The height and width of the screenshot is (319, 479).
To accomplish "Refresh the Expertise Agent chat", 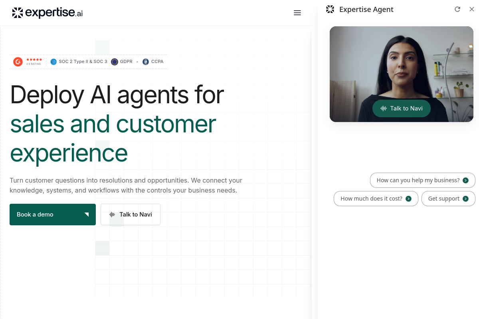I will coord(457,9).
